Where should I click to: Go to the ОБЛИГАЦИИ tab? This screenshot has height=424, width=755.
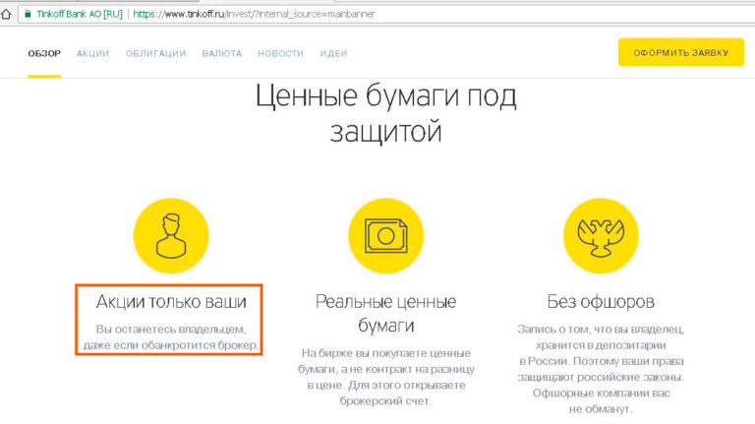(x=155, y=53)
